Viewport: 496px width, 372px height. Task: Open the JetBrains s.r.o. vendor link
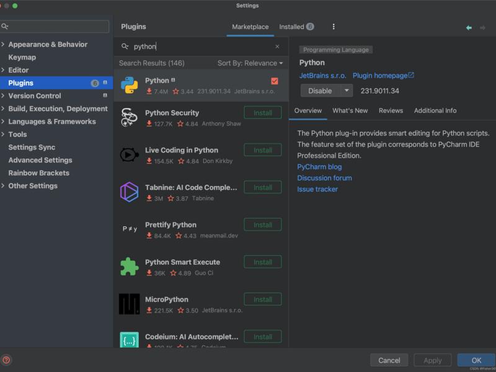tap(322, 76)
